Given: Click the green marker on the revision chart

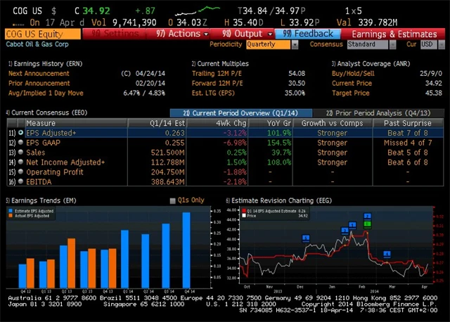Looking at the screenshot, I should coord(367,224).
